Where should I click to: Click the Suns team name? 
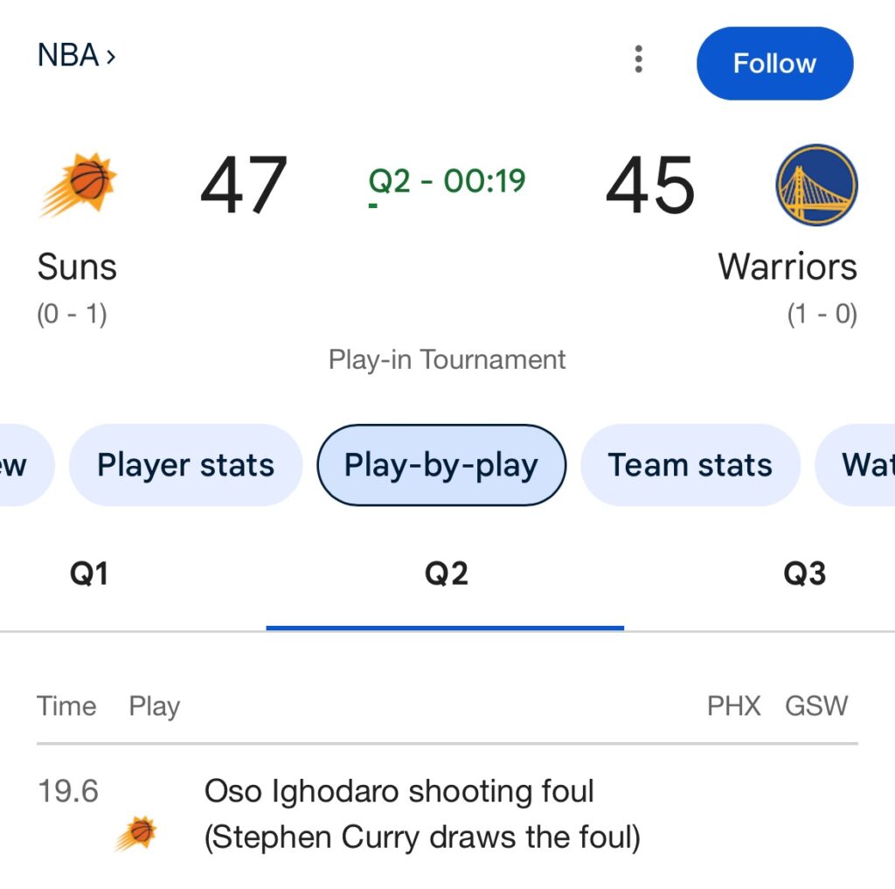pos(77,267)
